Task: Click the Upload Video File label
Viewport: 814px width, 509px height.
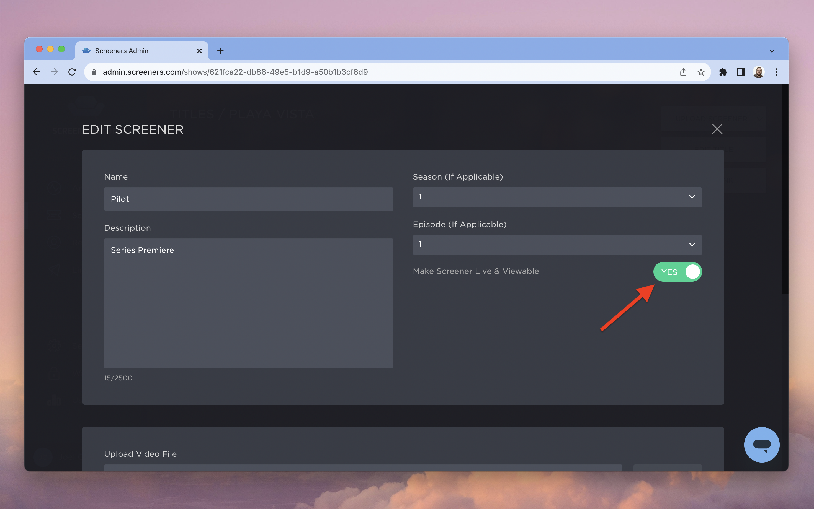Action: point(140,454)
